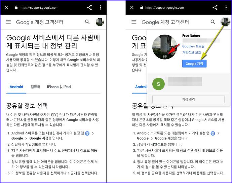Click settings gear icon in right instructions
Viewport: 232px width, 183px height.
(x=213, y=133)
